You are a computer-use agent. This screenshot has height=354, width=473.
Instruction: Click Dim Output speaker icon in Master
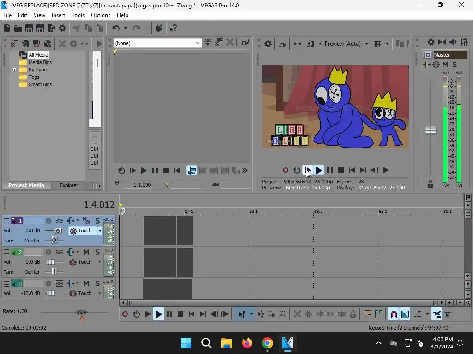pos(453,42)
